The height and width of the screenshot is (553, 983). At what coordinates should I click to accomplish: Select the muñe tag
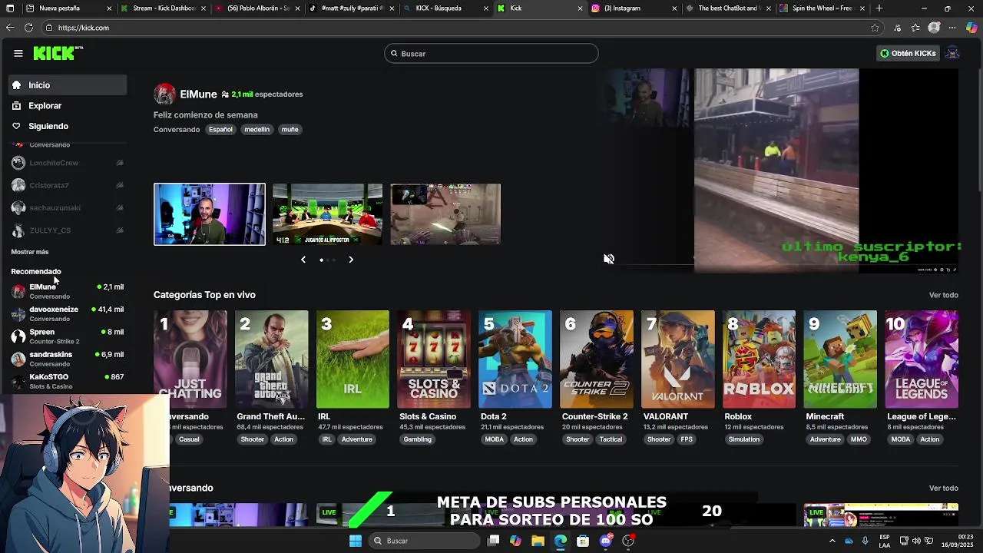pos(290,130)
